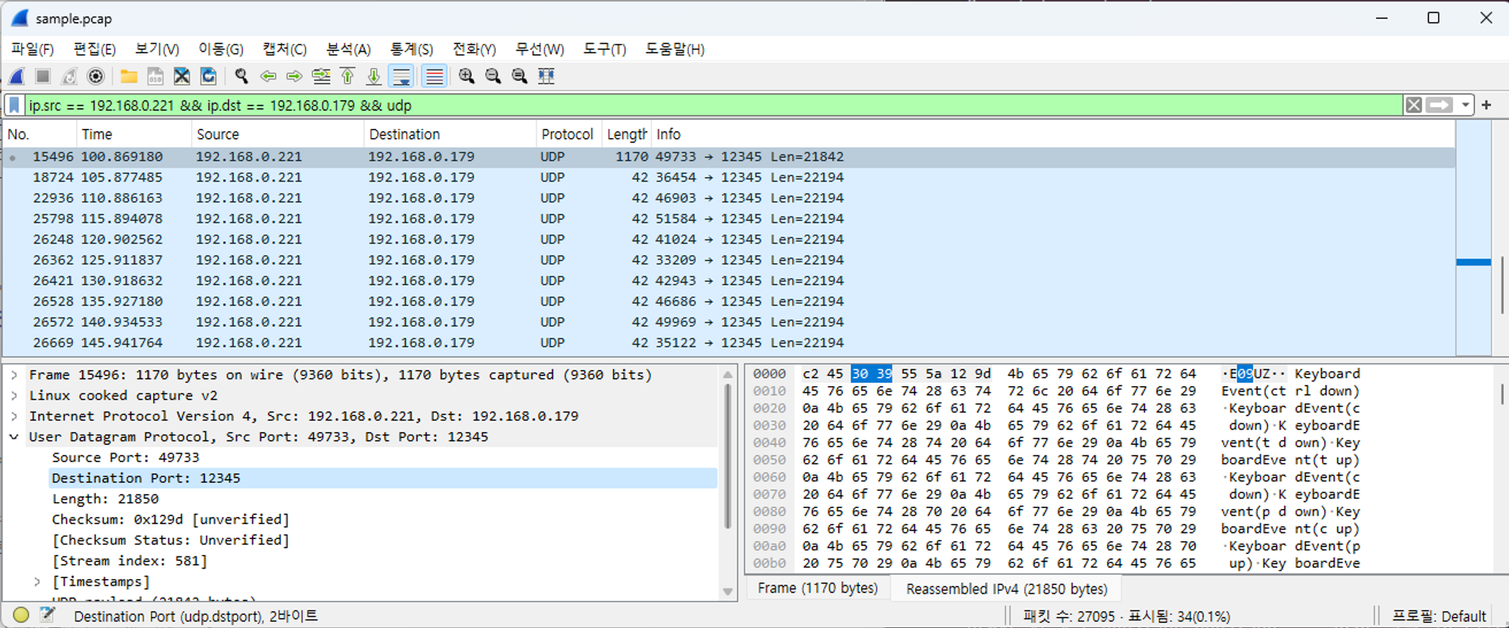Sort by the Destination column header
1509x628 pixels.
[x=450, y=134]
